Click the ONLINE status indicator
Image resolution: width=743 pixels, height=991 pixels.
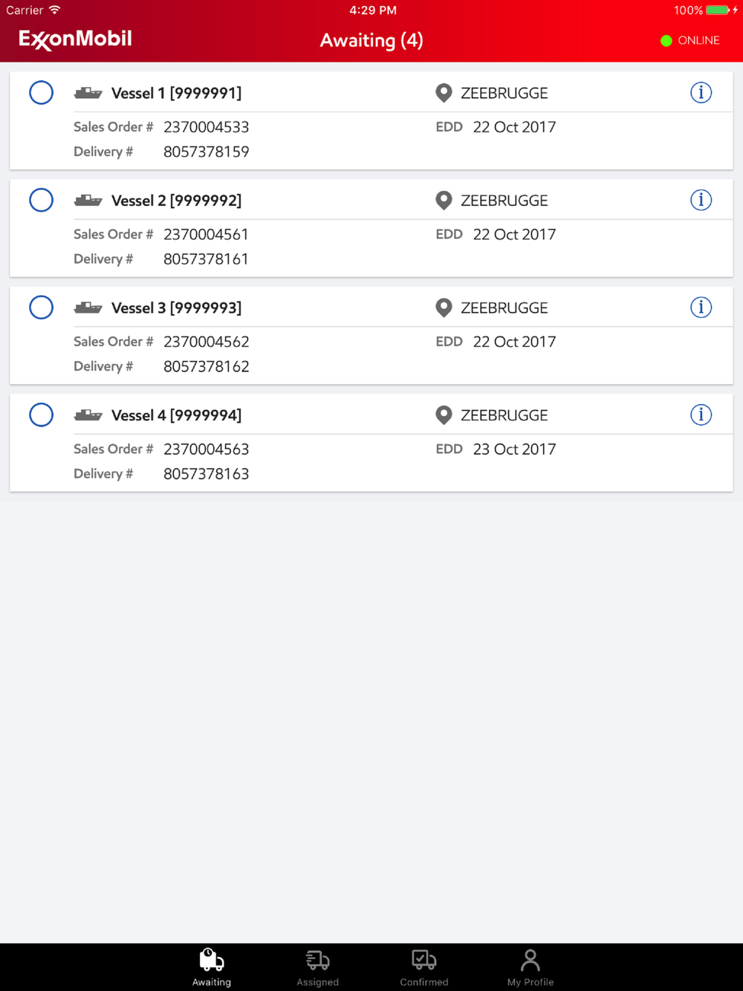[x=690, y=40]
